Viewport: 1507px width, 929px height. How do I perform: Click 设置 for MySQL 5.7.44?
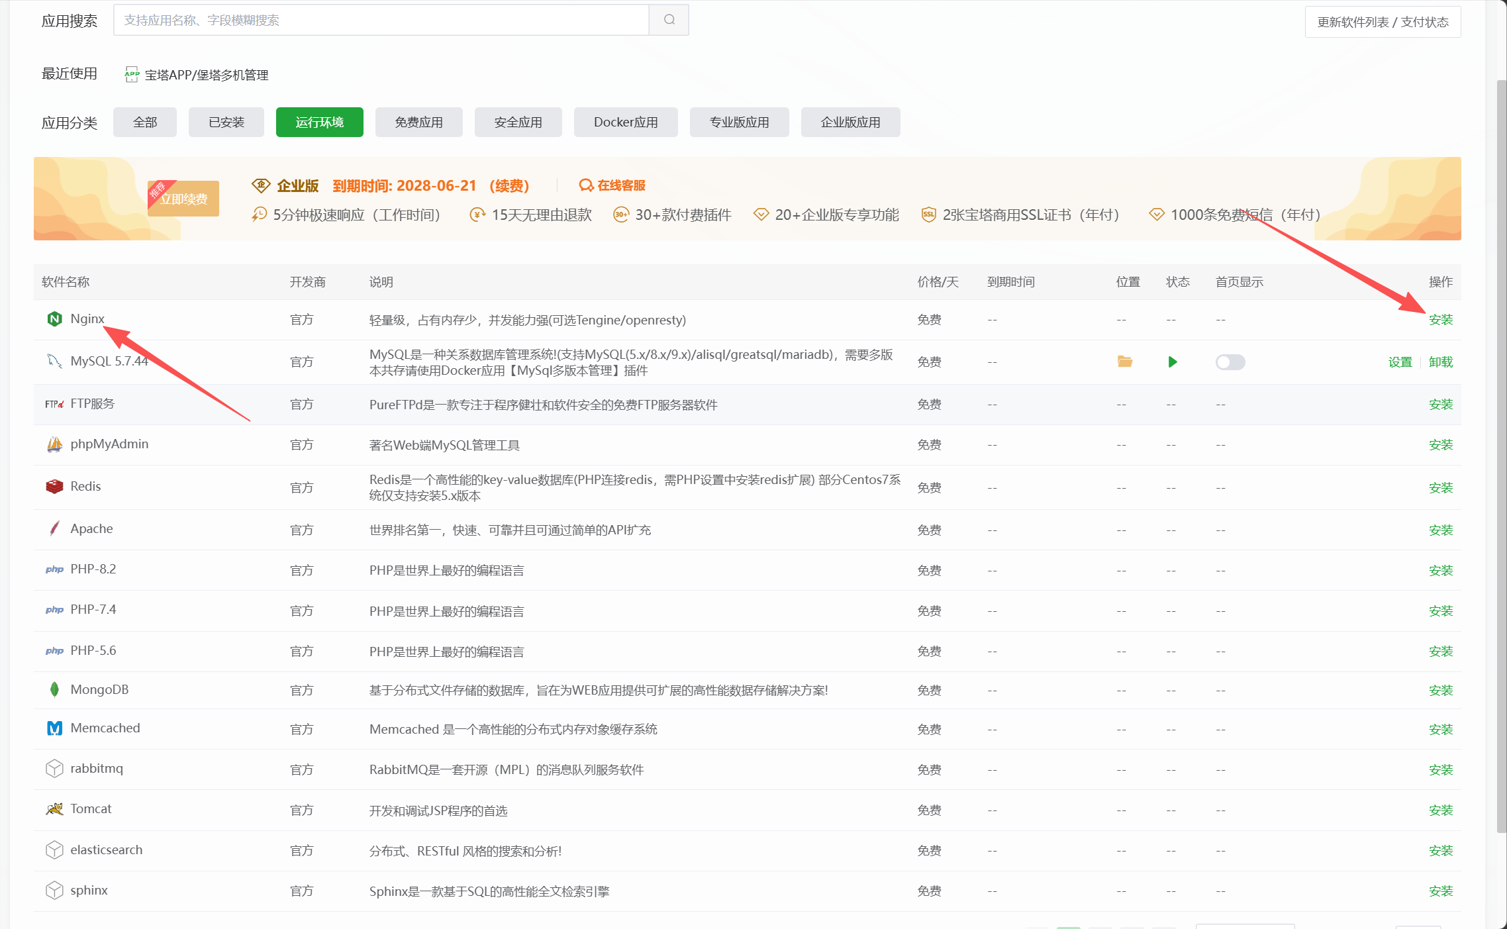click(x=1400, y=362)
